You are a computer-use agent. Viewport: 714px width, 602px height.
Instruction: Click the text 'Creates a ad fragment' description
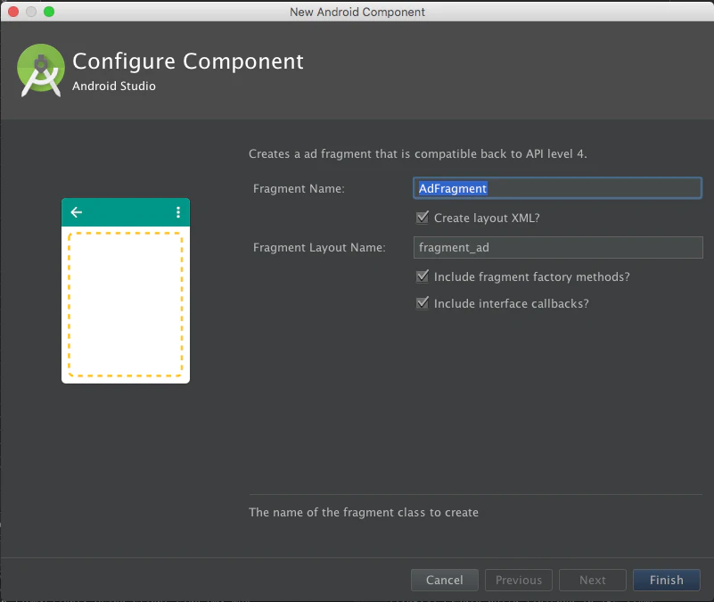point(418,154)
